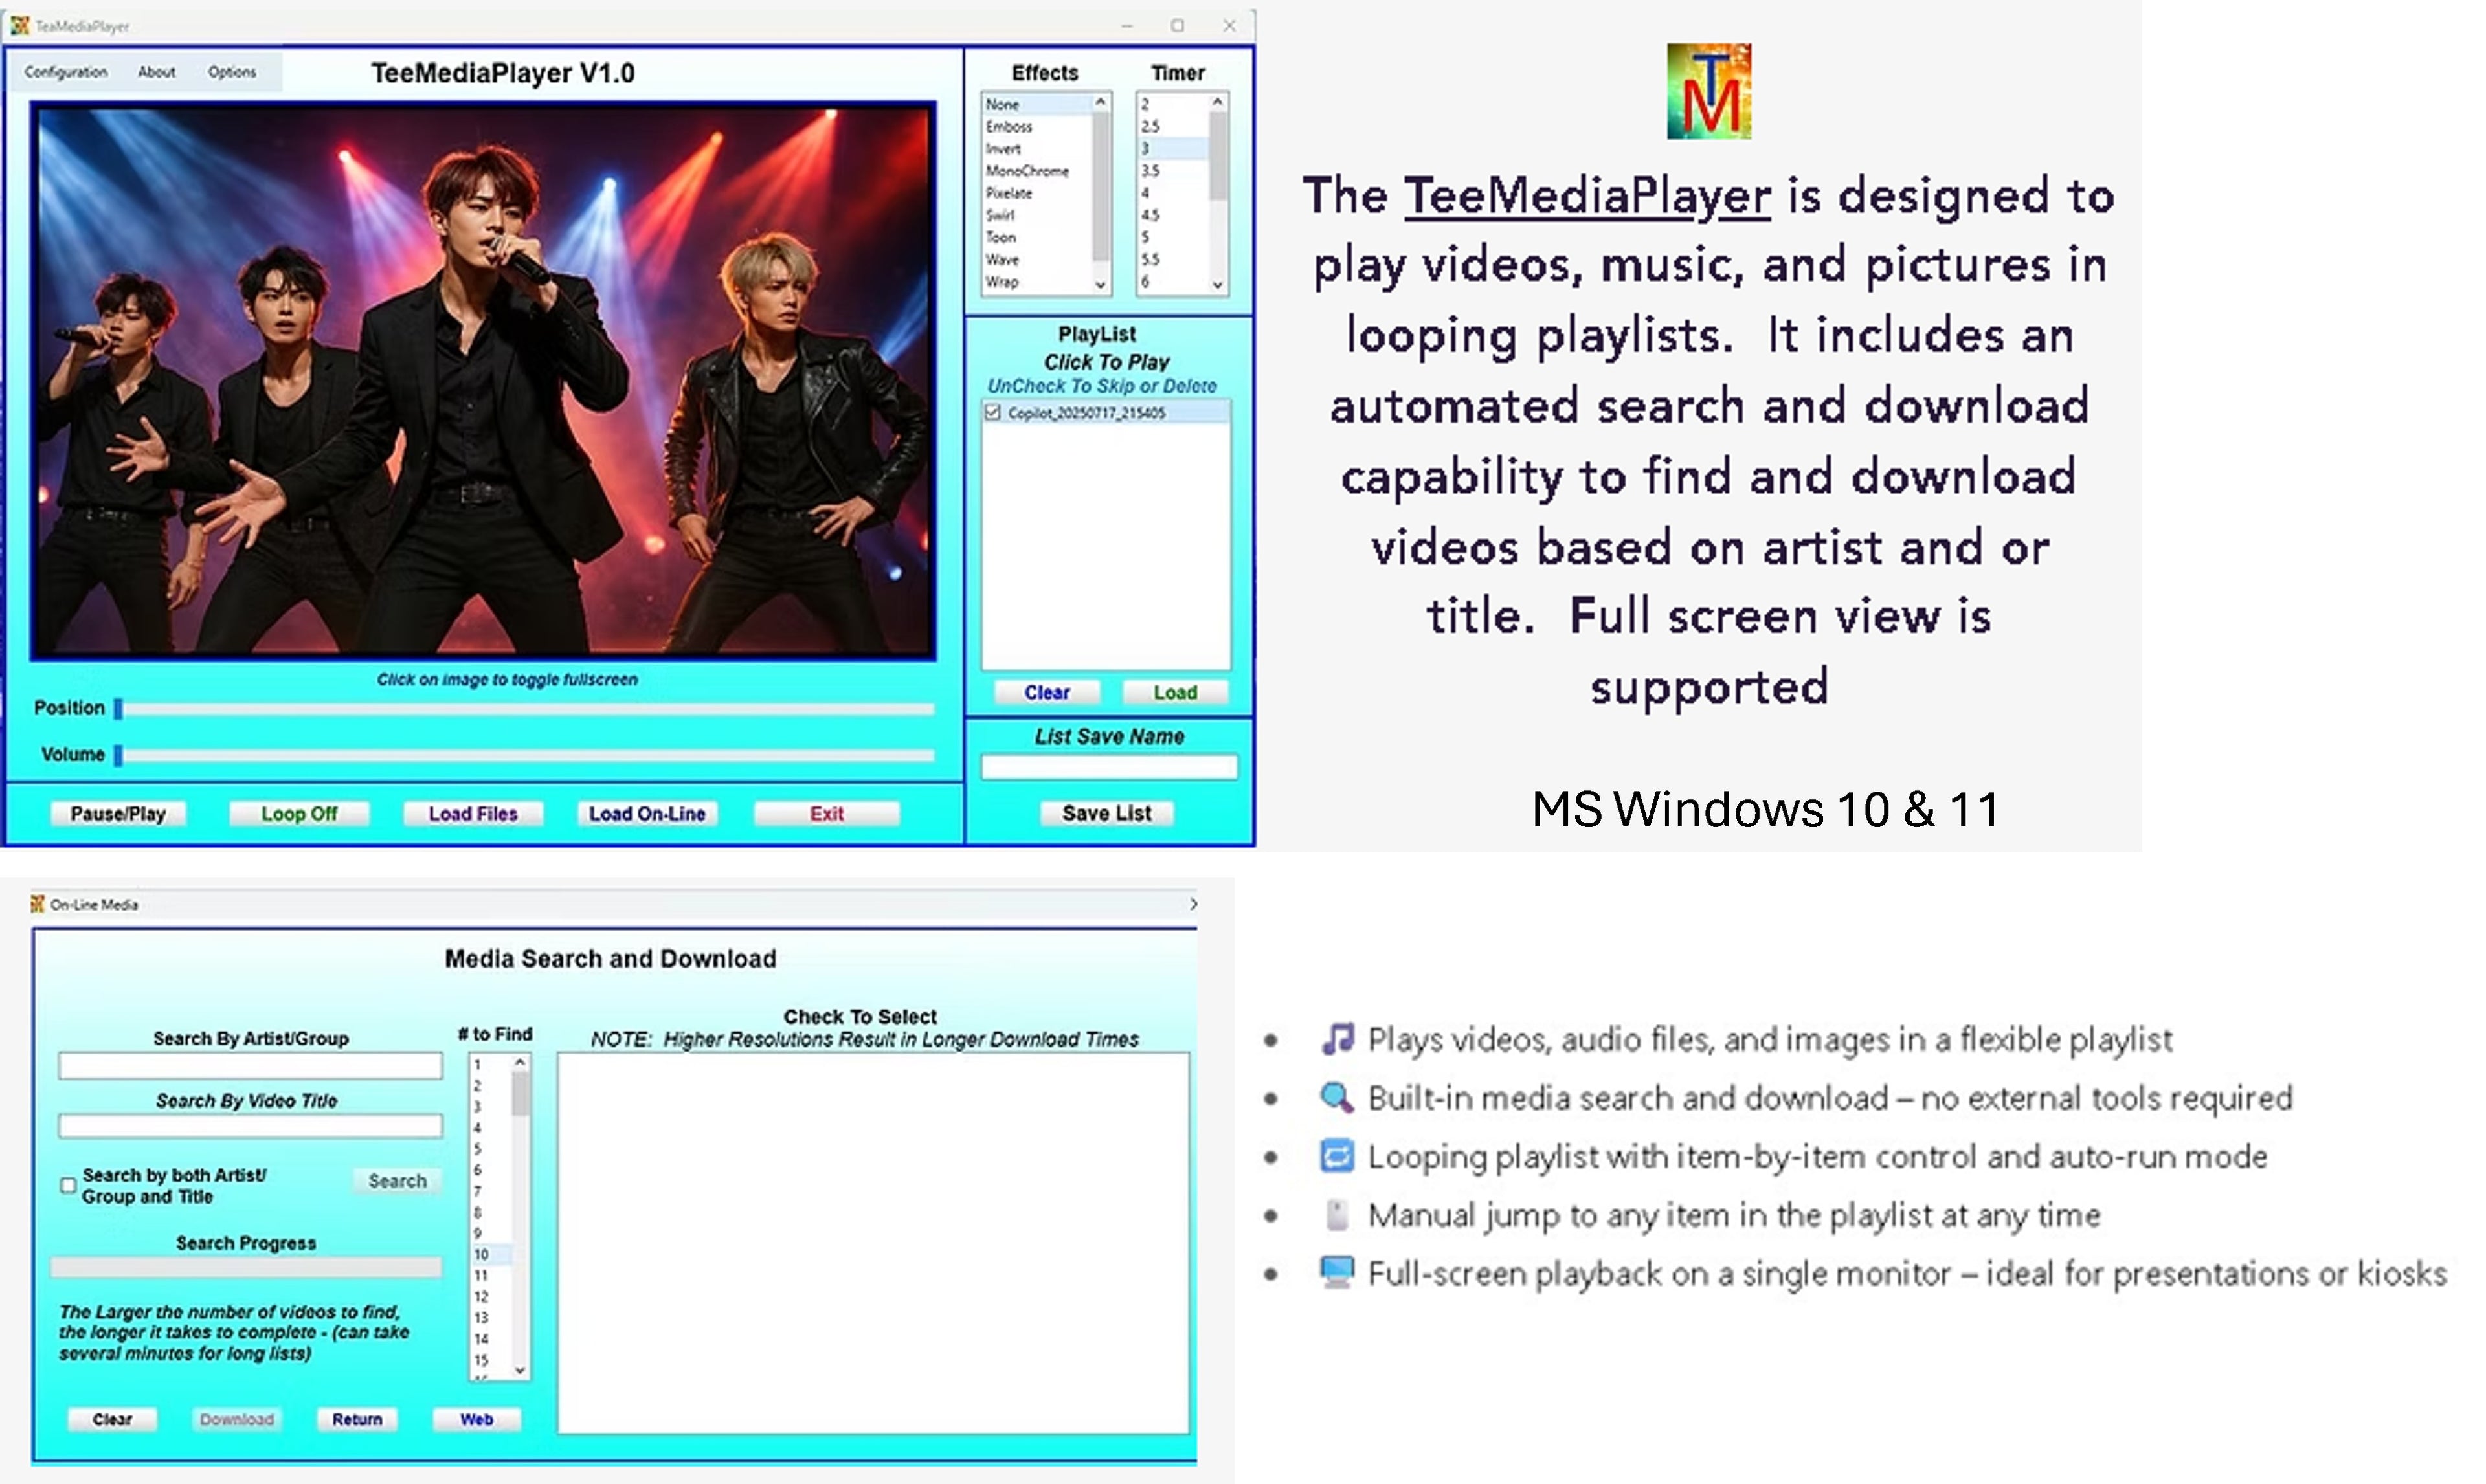Click the Search By Artist/Group field

pos(250,1066)
